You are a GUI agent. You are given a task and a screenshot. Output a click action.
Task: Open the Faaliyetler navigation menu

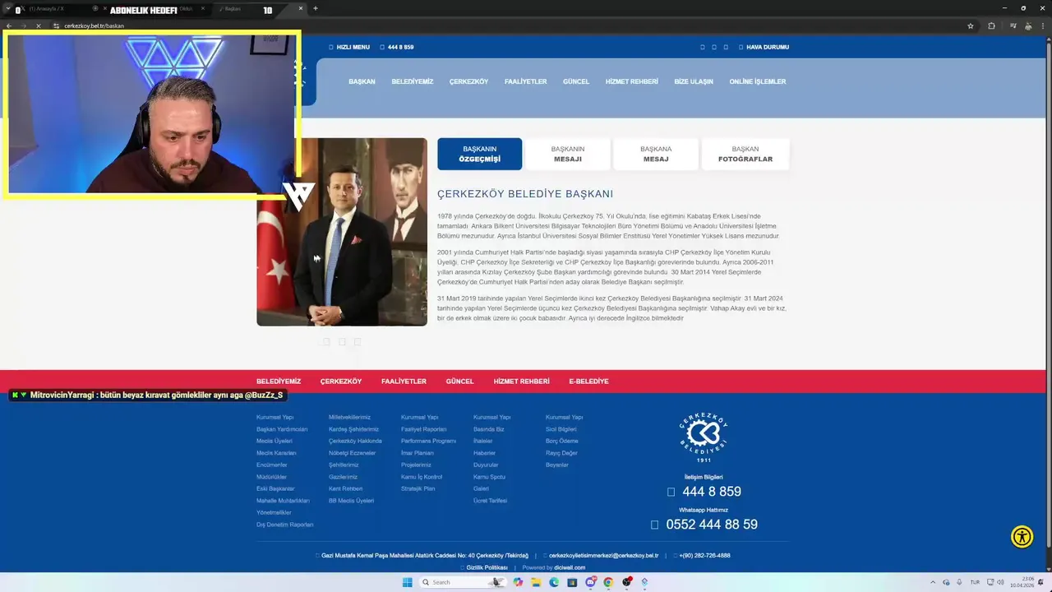[525, 81]
